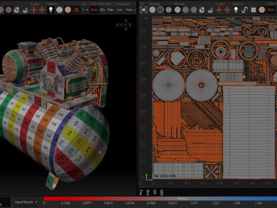
Task: Click the view orientation gizmo in 3D view
Action: (124, 25)
